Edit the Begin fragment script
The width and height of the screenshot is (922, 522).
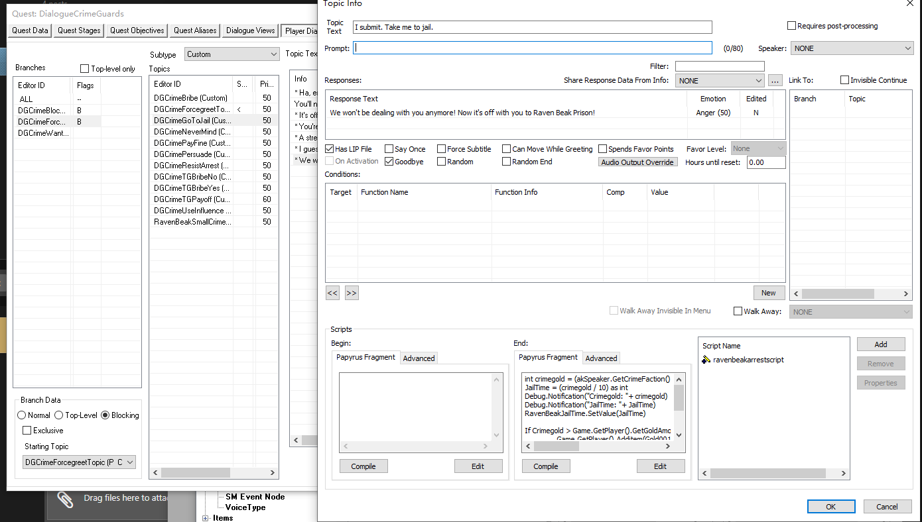click(478, 466)
